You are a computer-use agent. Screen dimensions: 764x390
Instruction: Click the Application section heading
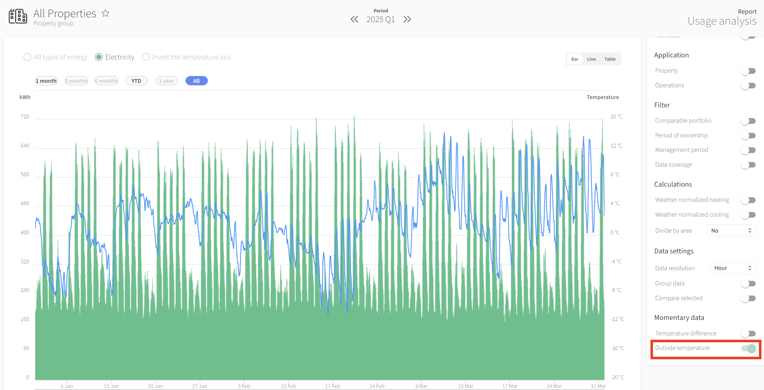[x=672, y=55]
